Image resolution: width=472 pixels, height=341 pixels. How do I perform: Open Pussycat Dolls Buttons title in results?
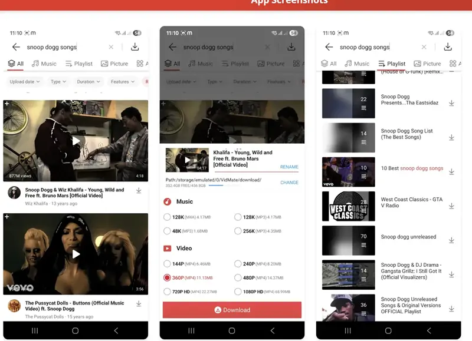tap(74, 306)
